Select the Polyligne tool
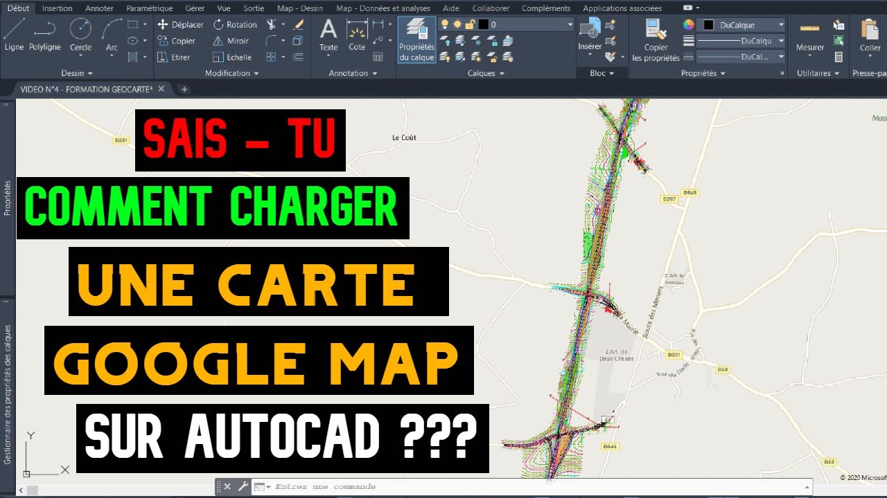The width and height of the screenshot is (887, 498). [x=45, y=35]
